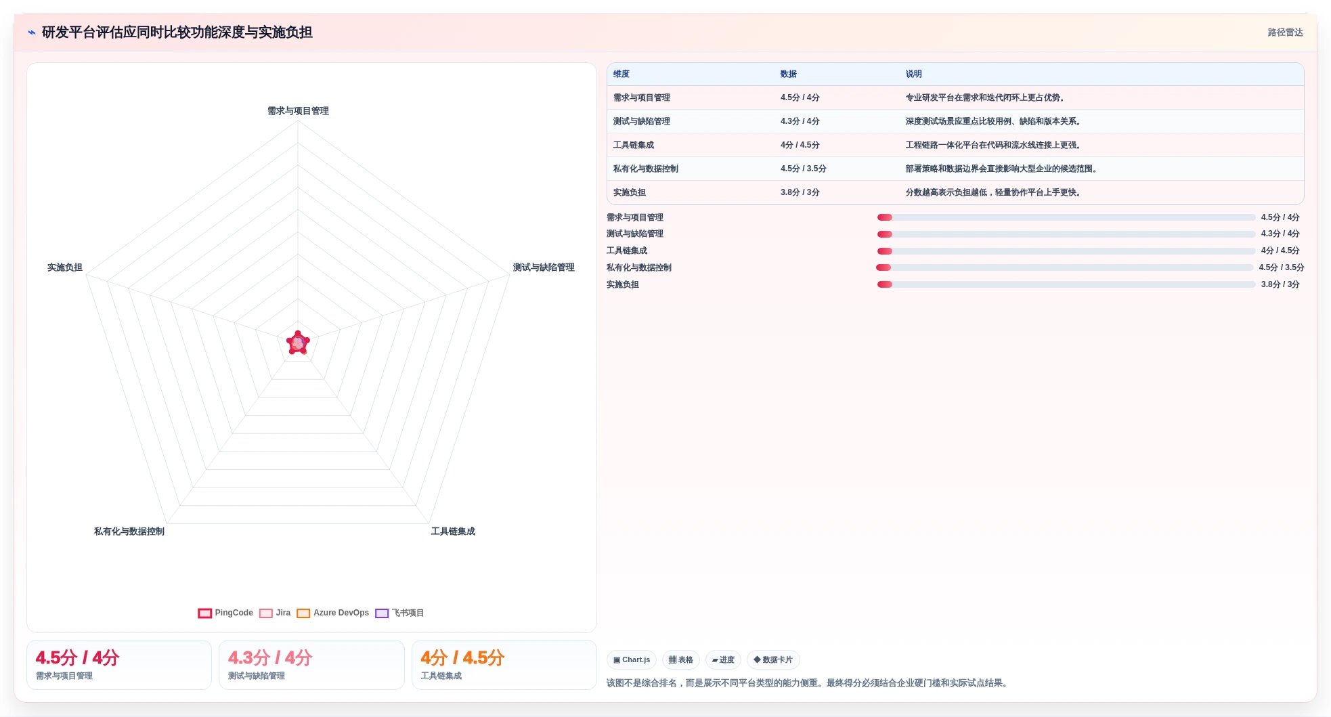
Task: Click the 实施负担 progress bar
Action: (x=1066, y=284)
